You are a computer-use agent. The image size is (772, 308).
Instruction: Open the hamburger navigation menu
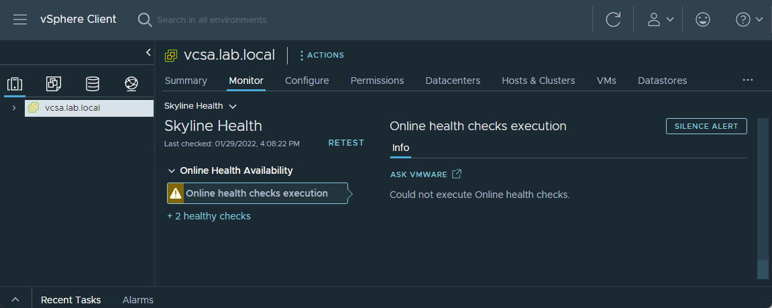click(x=20, y=19)
